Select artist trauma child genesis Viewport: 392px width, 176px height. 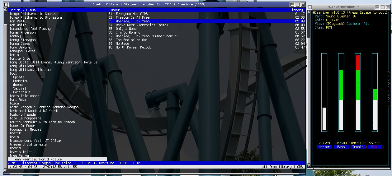coord(28,144)
